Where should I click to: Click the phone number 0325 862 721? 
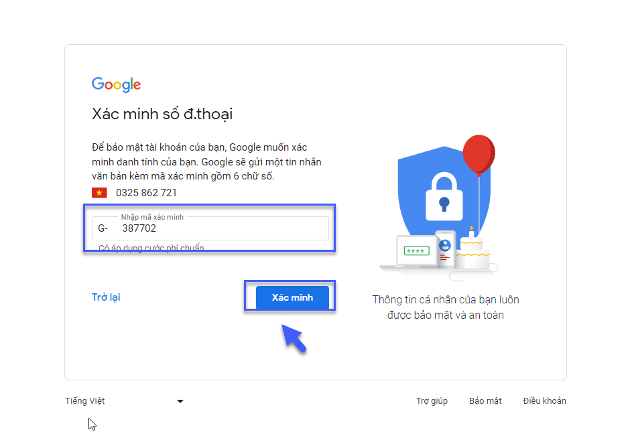pos(146,193)
